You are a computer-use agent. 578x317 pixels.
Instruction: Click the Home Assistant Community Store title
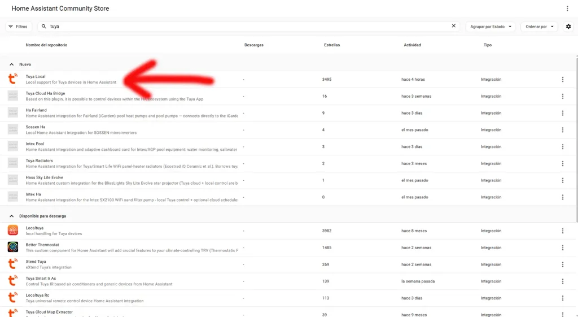[x=60, y=8]
